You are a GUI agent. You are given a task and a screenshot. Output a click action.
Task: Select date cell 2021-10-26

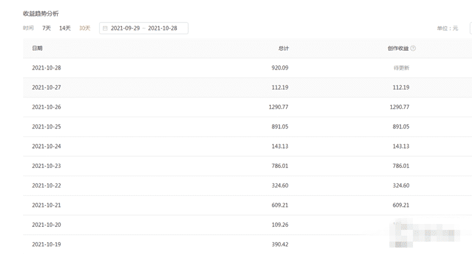pyautogui.click(x=47, y=107)
